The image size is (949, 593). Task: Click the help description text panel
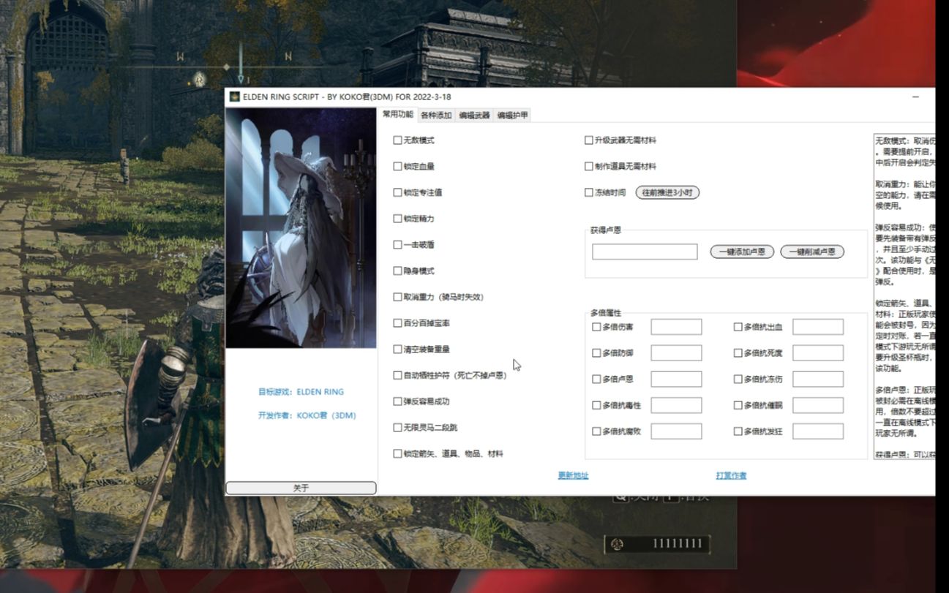pyautogui.click(x=904, y=297)
